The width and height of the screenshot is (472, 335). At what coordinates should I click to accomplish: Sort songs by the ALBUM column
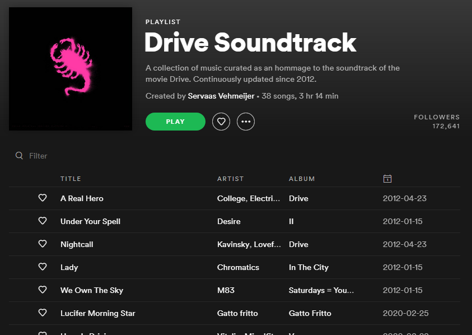click(302, 178)
